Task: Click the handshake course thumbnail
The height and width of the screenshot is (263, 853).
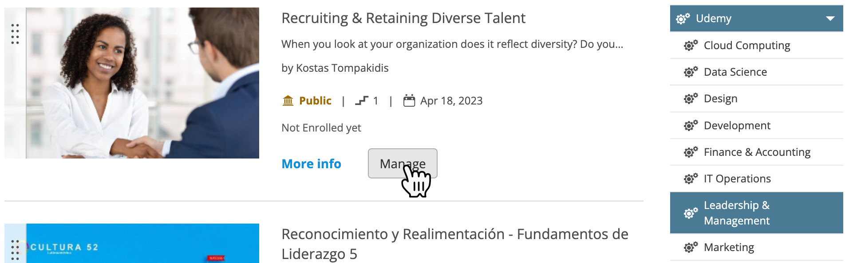Action: tap(142, 83)
